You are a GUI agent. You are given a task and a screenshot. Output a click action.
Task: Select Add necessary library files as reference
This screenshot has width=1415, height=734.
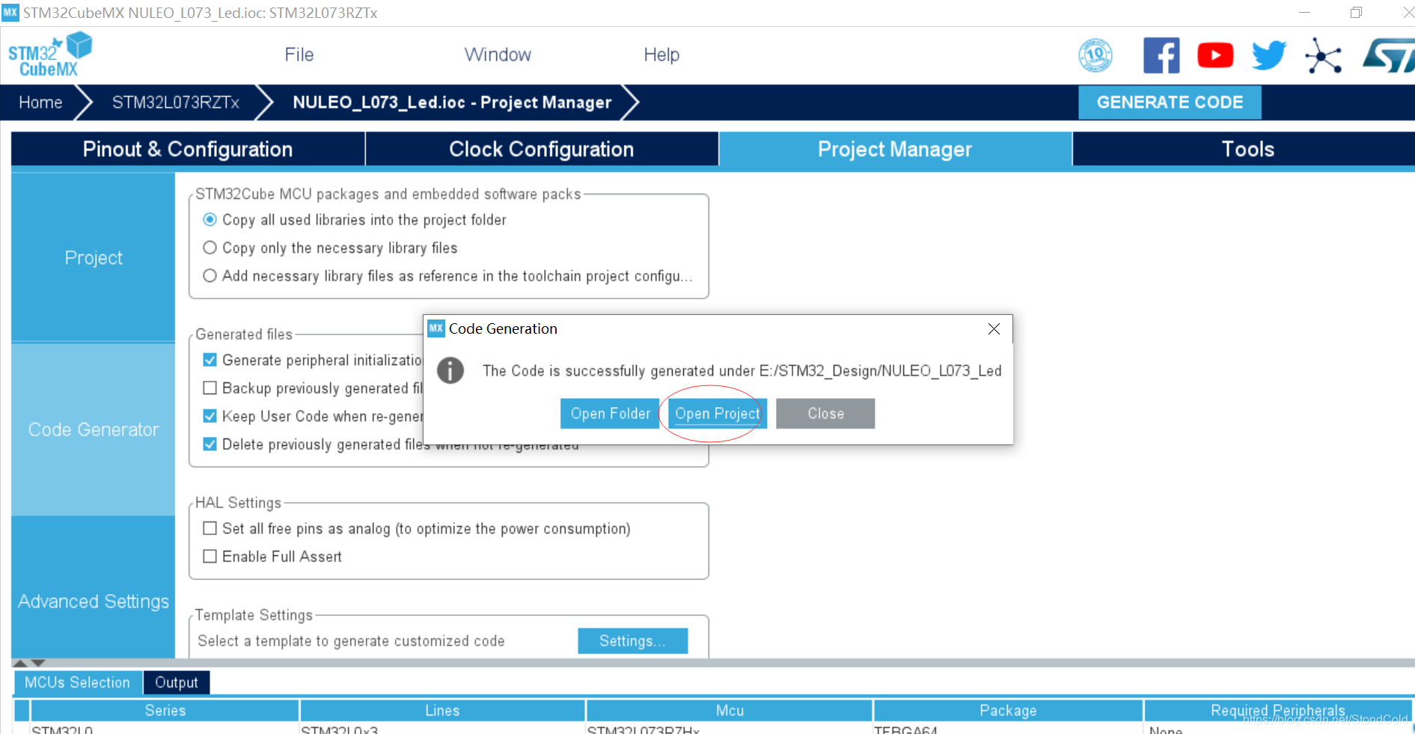click(210, 276)
